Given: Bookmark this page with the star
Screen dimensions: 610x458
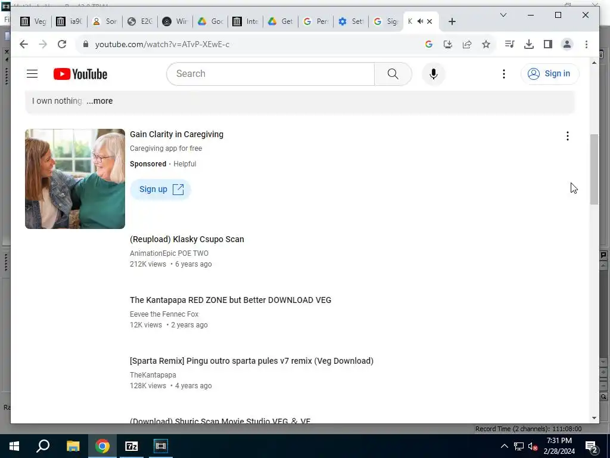Looking at the screenshot, I should tap(486, 44).
